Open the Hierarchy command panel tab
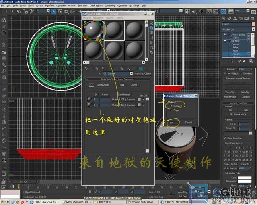Viewport: 257px width, 205px height. (235, 19)
